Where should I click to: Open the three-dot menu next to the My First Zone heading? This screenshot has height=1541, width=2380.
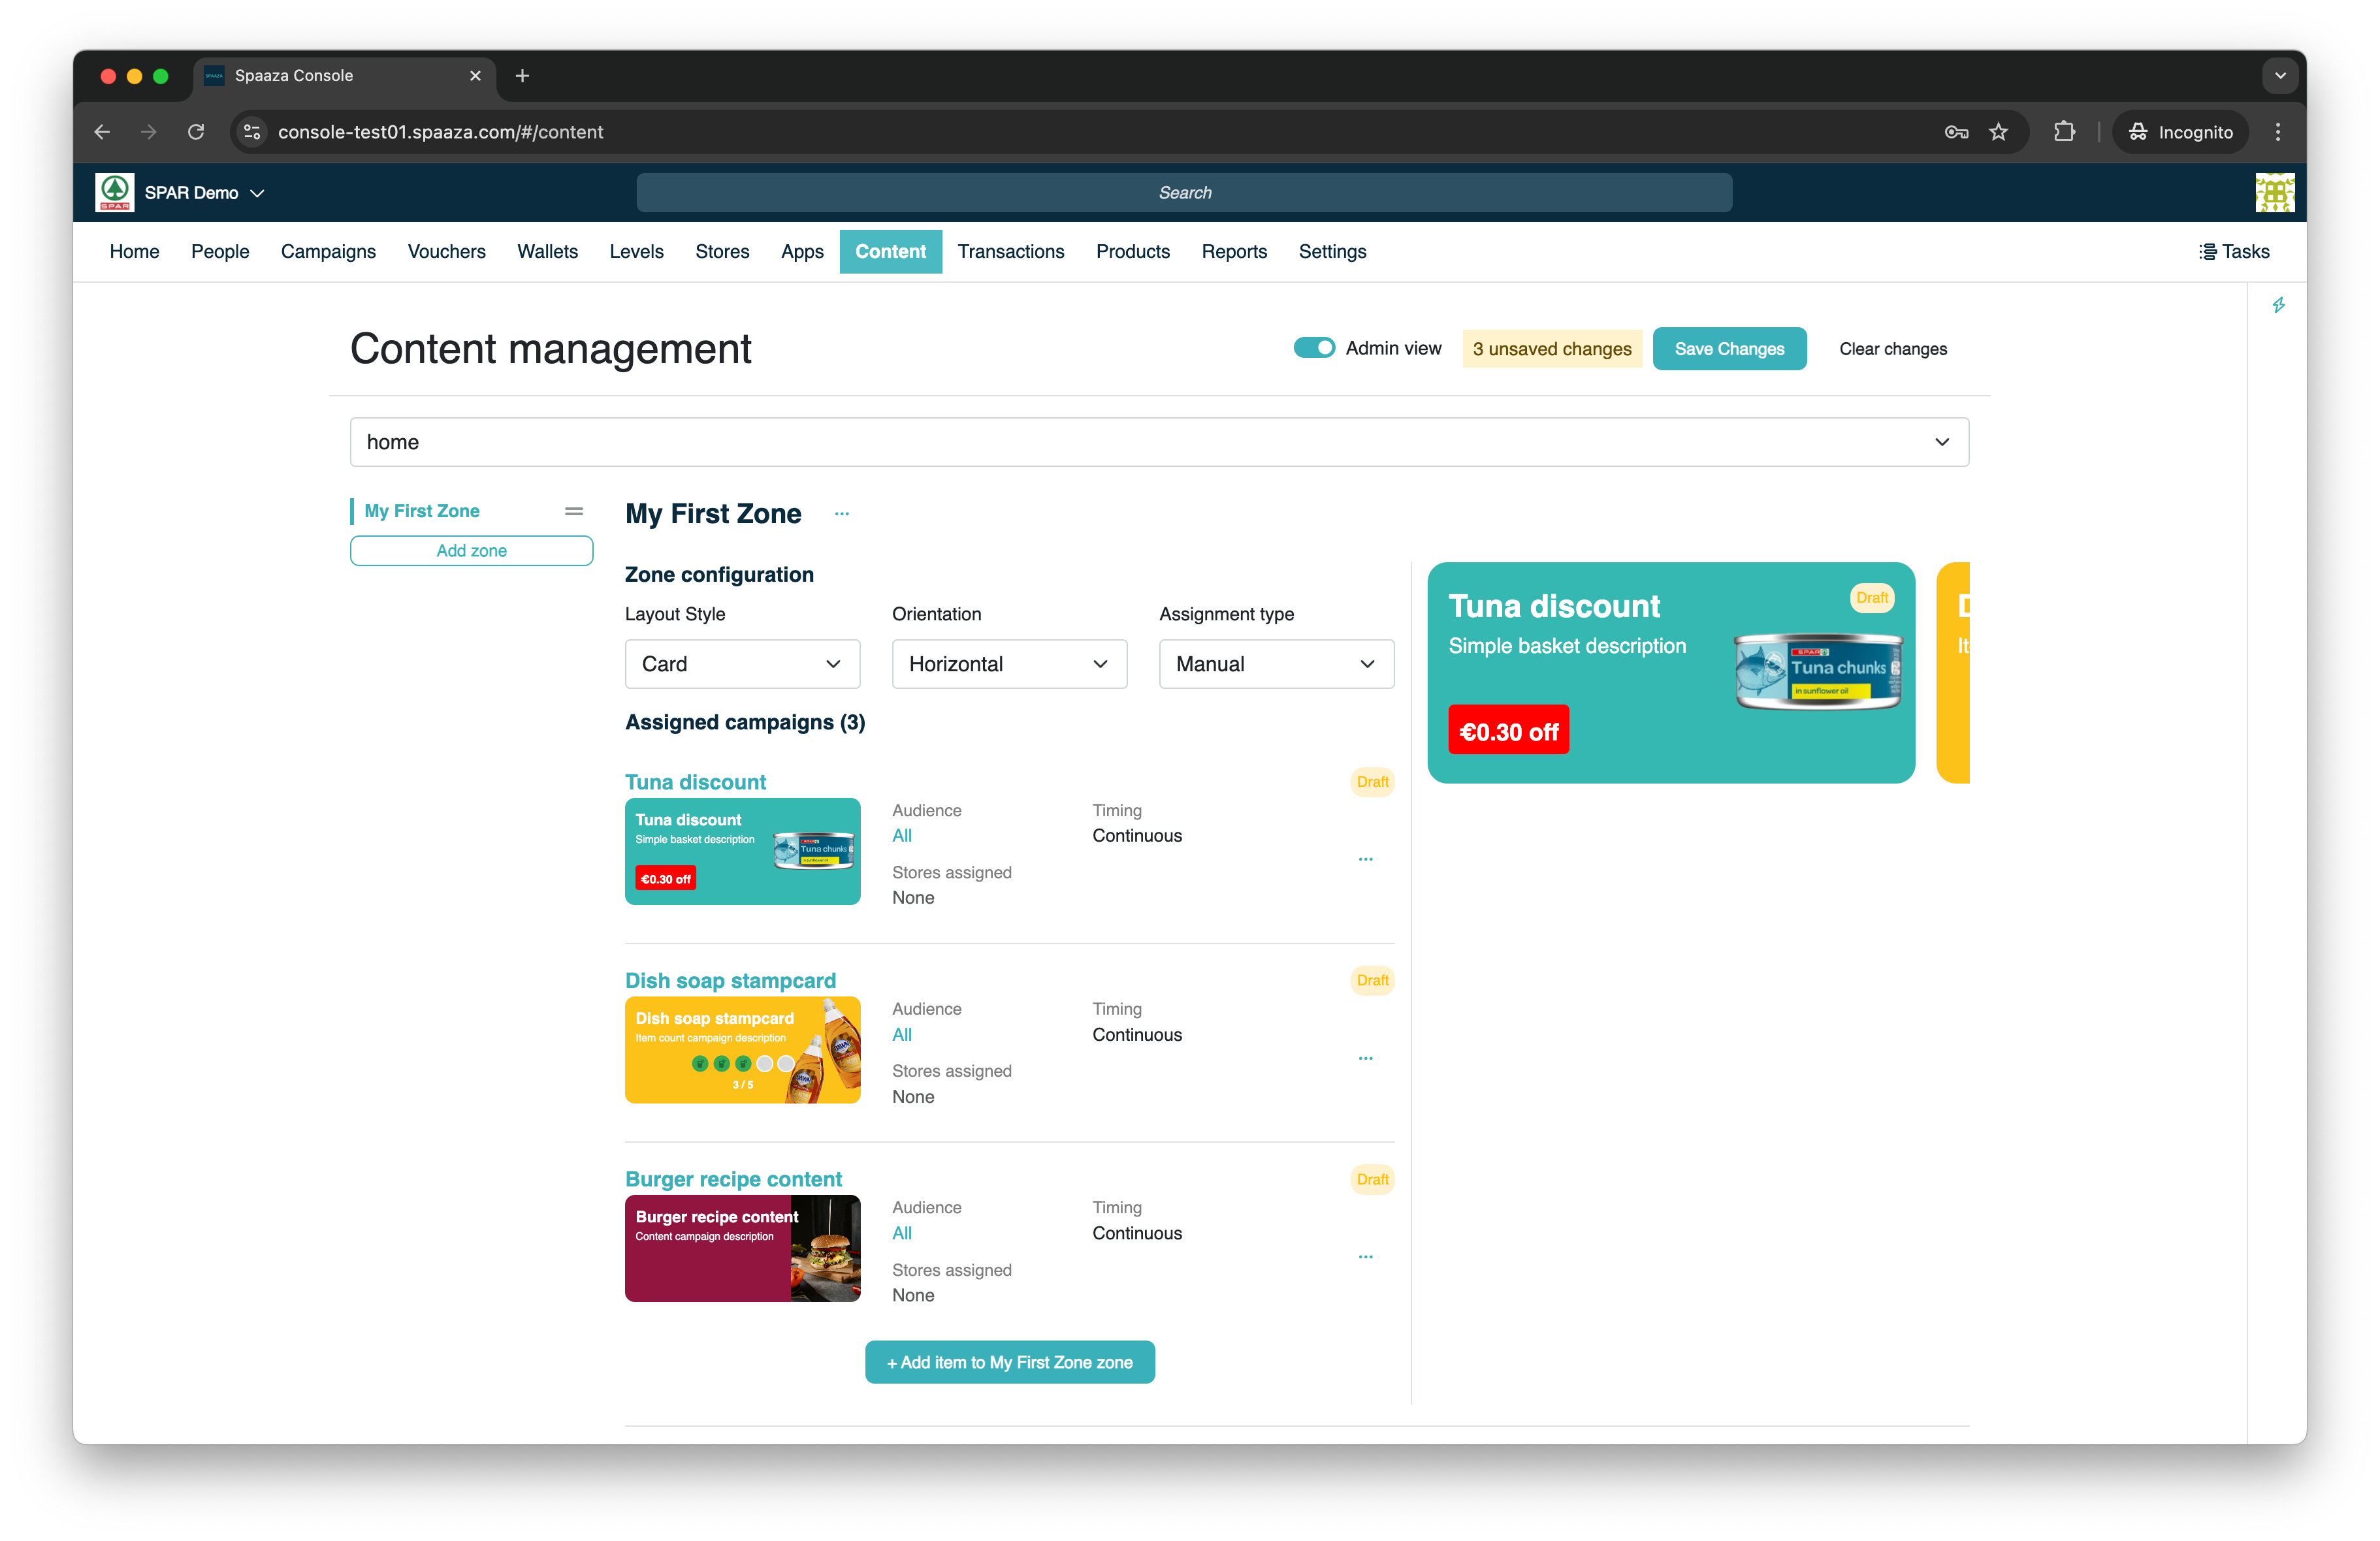(x=842, y=514)
